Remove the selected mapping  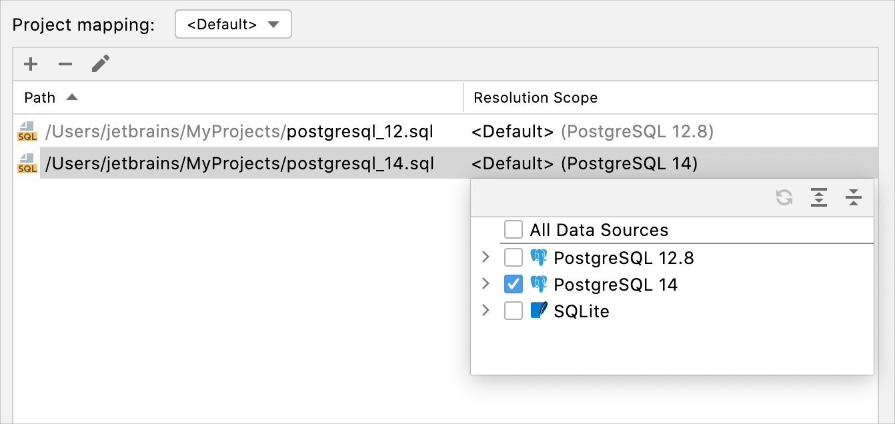point(65,64)
